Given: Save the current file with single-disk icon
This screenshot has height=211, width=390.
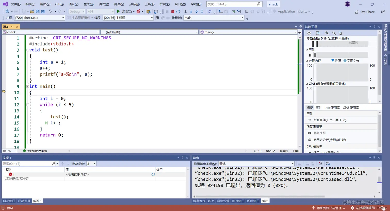Looking at the screenshot, I should click(x=38, y=11).
